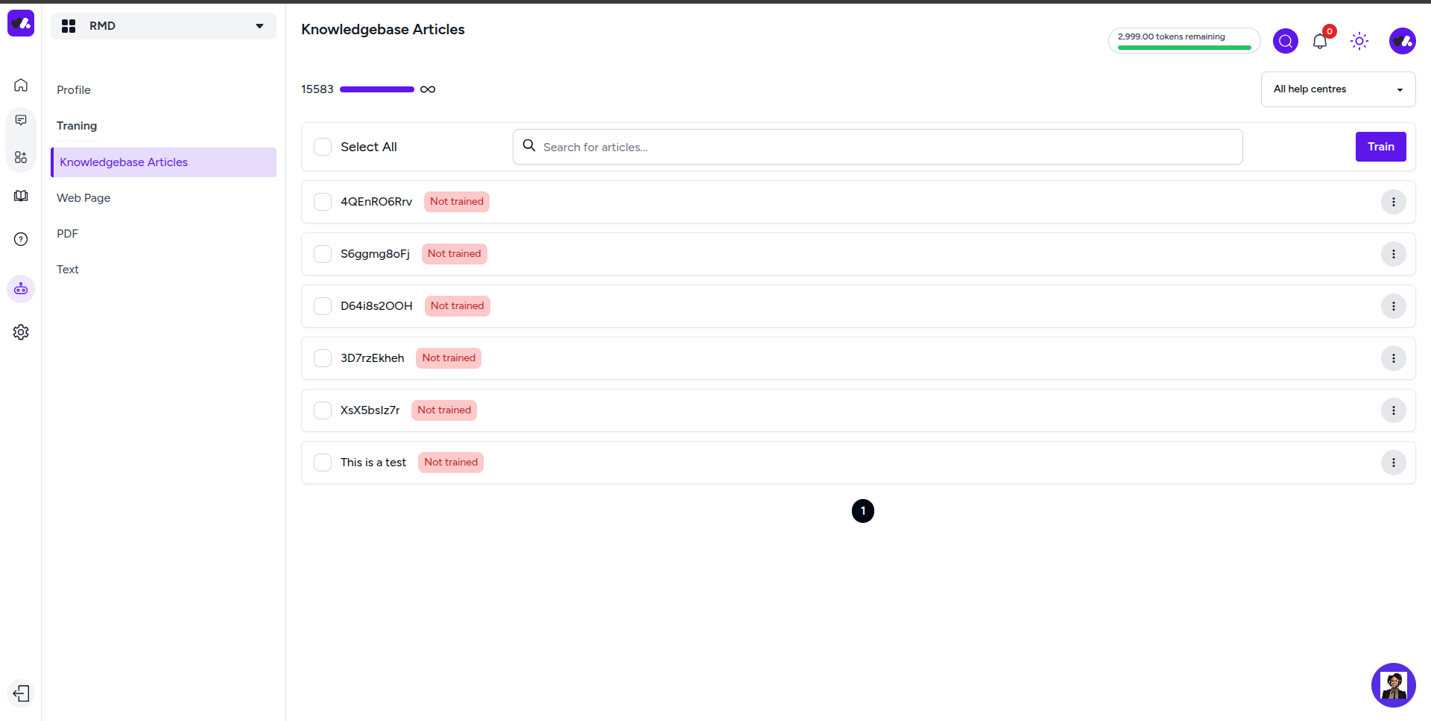Click the notification bell icon
The height and width of the screenshot is (721, 1431).
[1320, 41]
